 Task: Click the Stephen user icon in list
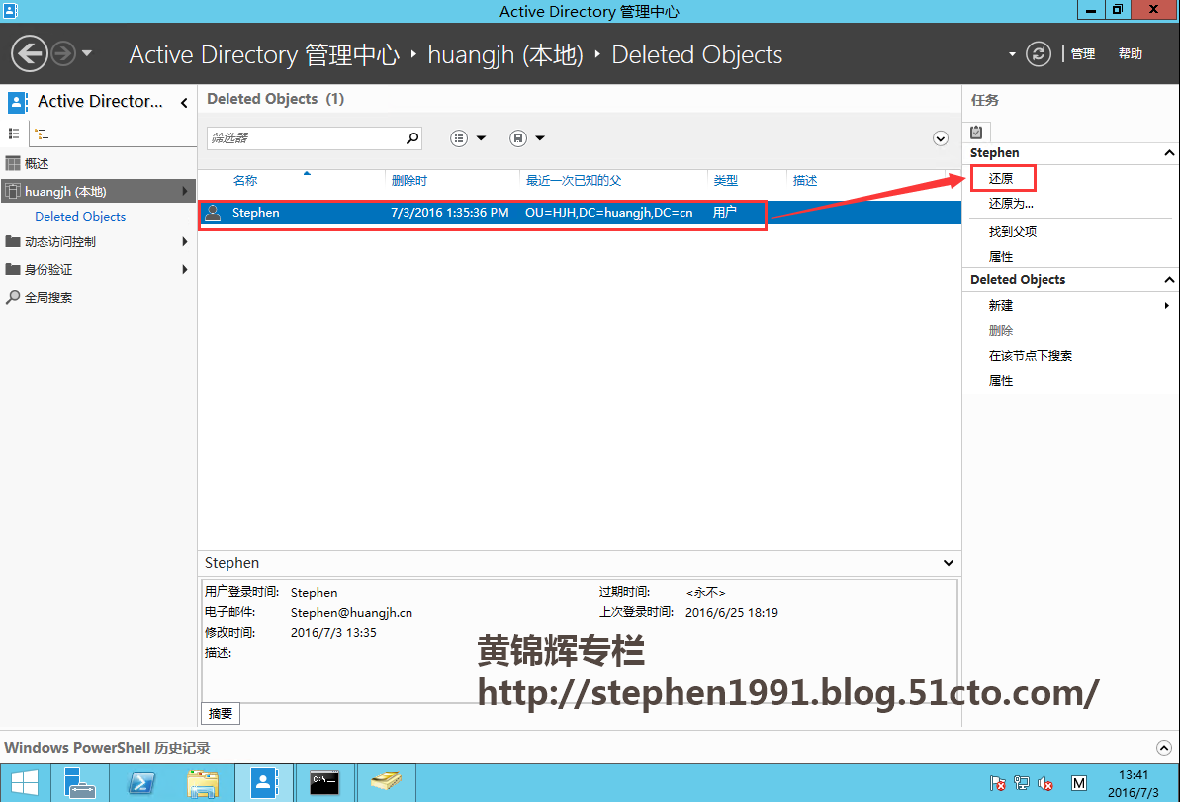coord(214,213)
